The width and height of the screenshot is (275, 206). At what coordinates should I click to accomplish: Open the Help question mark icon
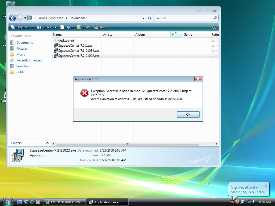pos(214,27)
